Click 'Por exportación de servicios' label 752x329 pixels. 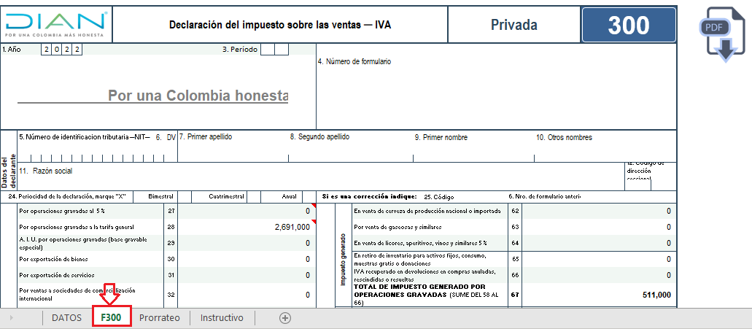click(57, 275)
